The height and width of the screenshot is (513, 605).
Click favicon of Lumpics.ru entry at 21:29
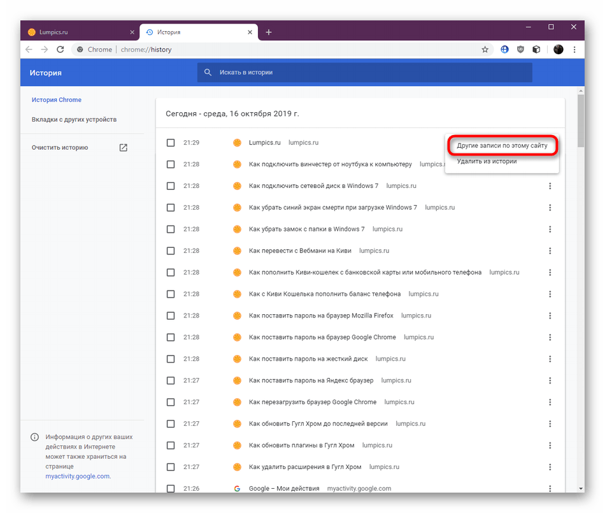click(238, 143)
